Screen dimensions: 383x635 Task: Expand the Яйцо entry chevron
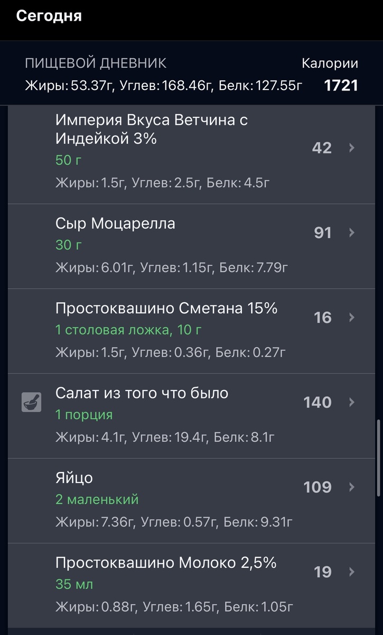coord(352,487)
